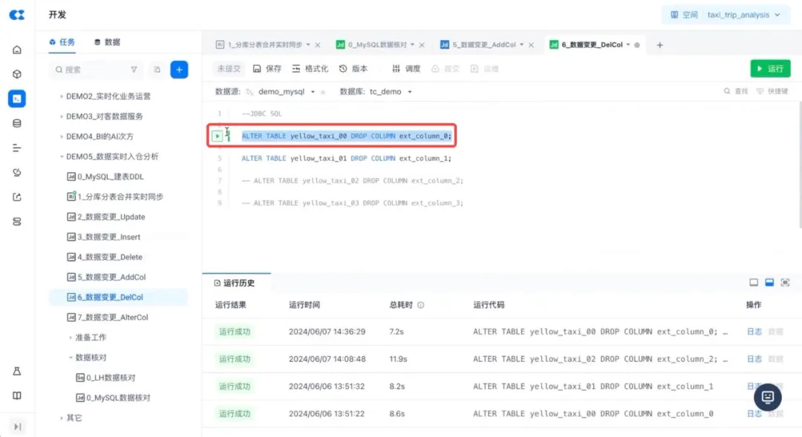Image resolution: width=802 pixels, height=437 pixels.
Task: Switch to the 数据 panel tab
Action: 107,42
